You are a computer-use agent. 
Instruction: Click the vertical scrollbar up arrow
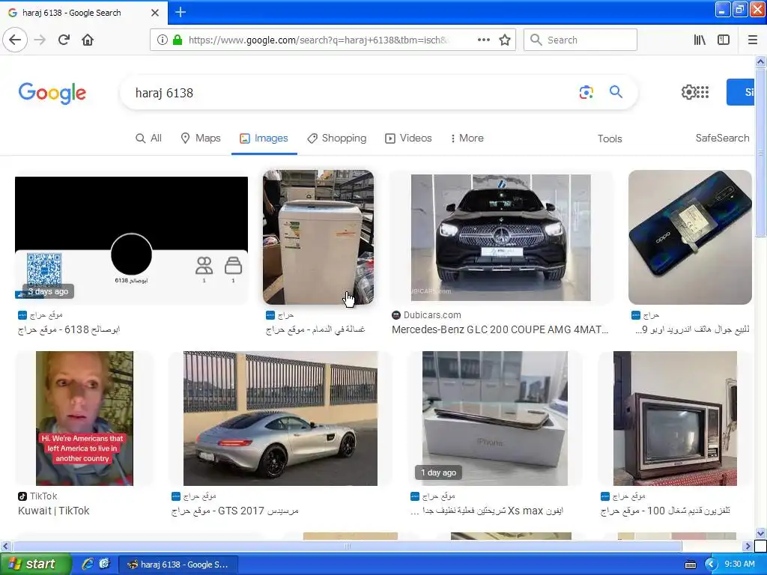tap(760, 61)
